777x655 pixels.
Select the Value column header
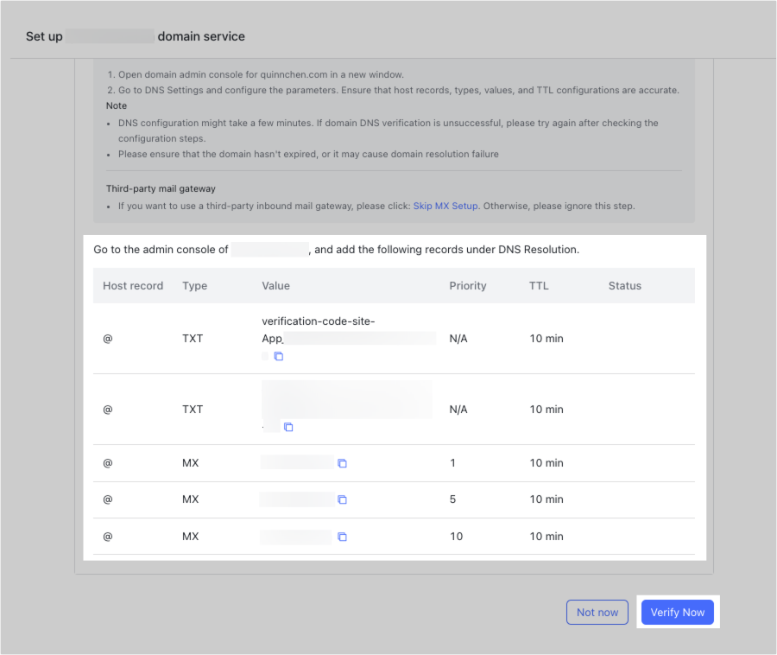pos(275,285)
